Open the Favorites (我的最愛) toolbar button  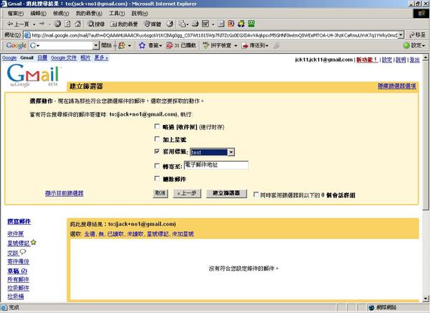pyautogui.click(x=124, y=24)
